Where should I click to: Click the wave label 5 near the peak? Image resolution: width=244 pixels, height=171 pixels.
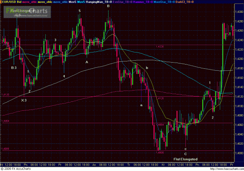click(80, 11)
